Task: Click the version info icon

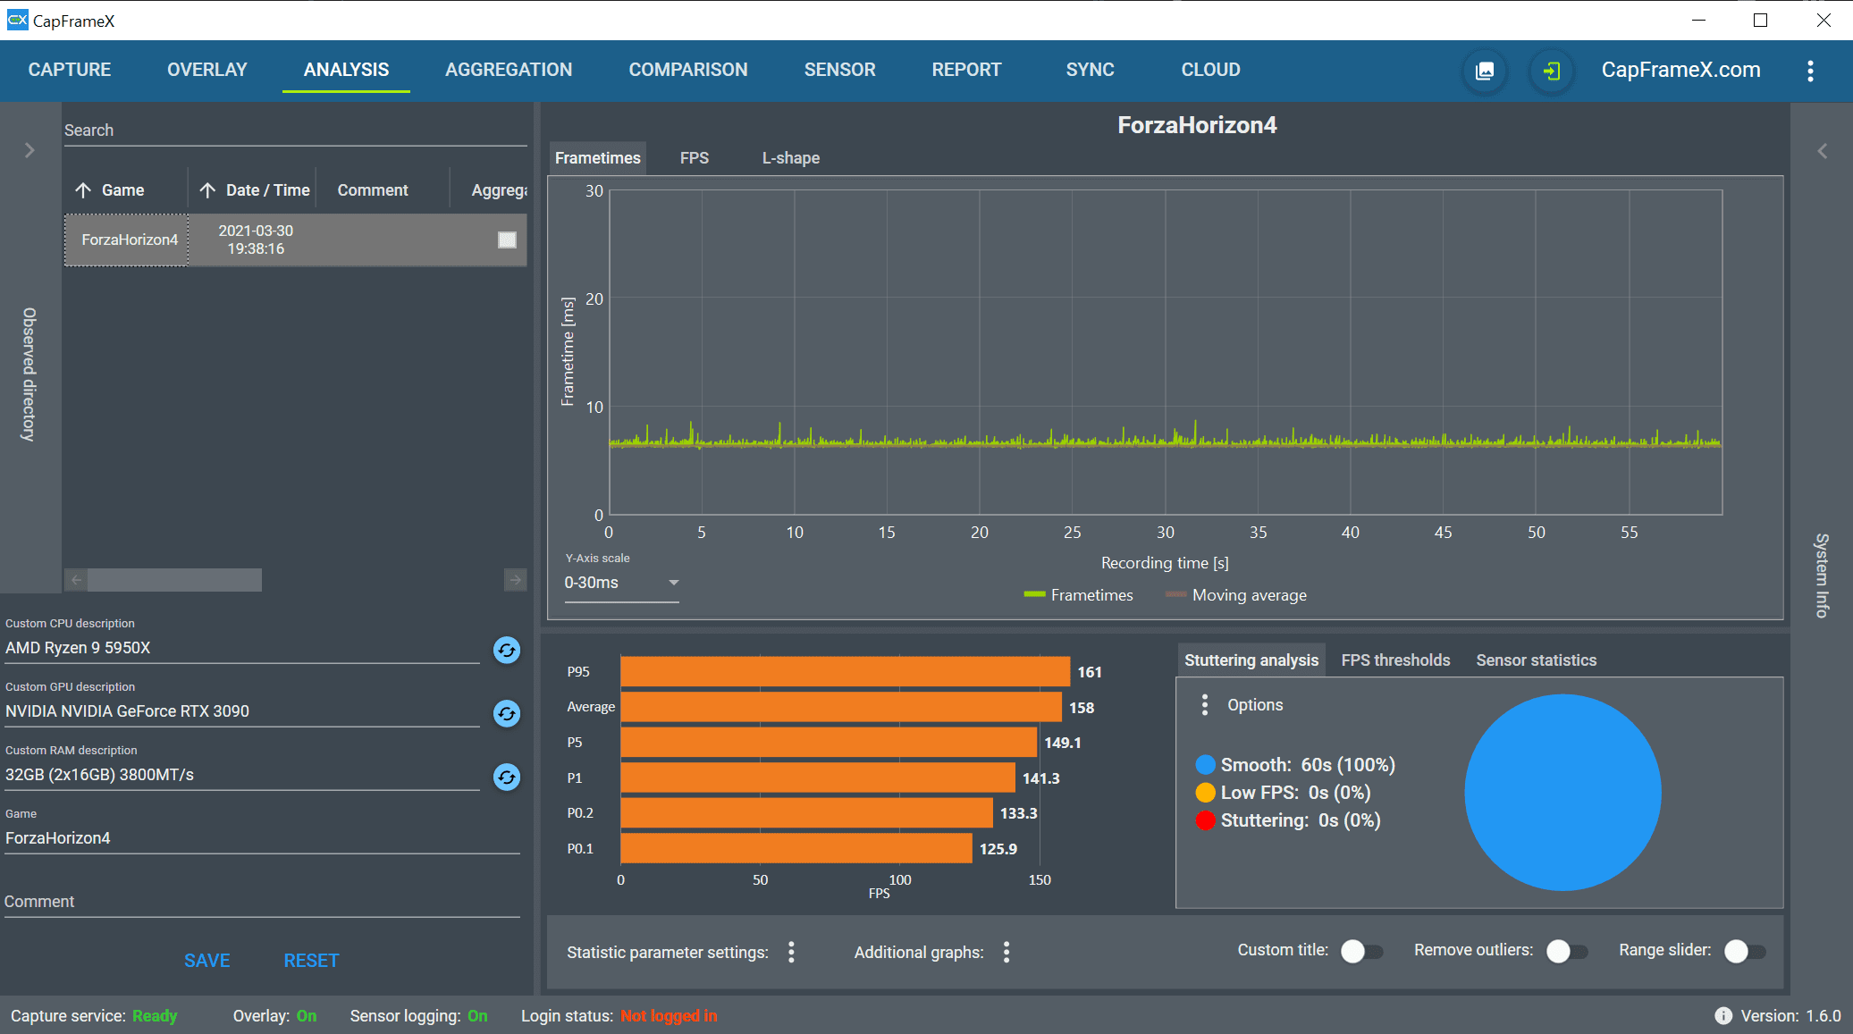Action: (x=1722, y=1016)
